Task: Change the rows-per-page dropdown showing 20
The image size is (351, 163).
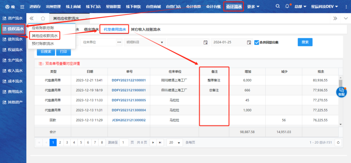Action: point(175,142)
